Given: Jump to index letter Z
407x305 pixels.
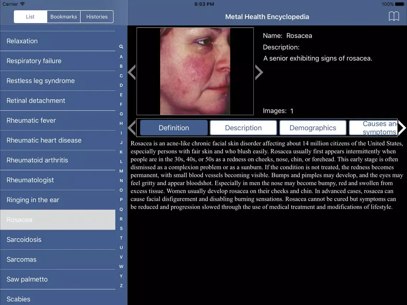Looking at the screenshot, I should pos(121,286).
